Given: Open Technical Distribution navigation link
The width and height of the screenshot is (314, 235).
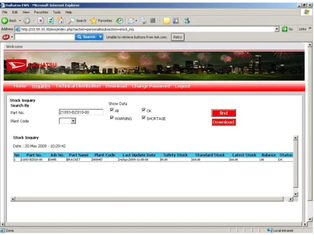Looking at the screenshot, I should (x=78, y=86).
